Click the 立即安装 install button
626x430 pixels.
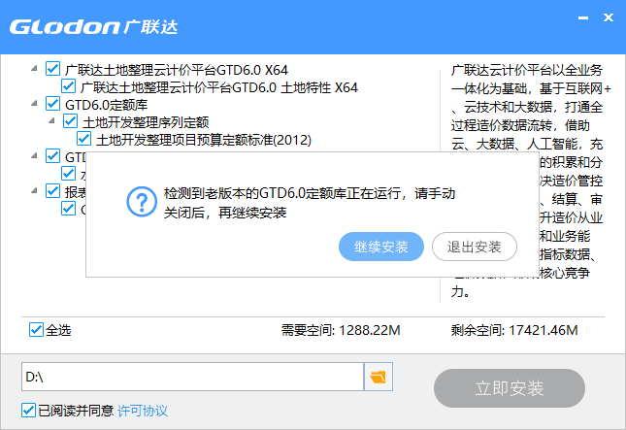[x=510, y=388]
